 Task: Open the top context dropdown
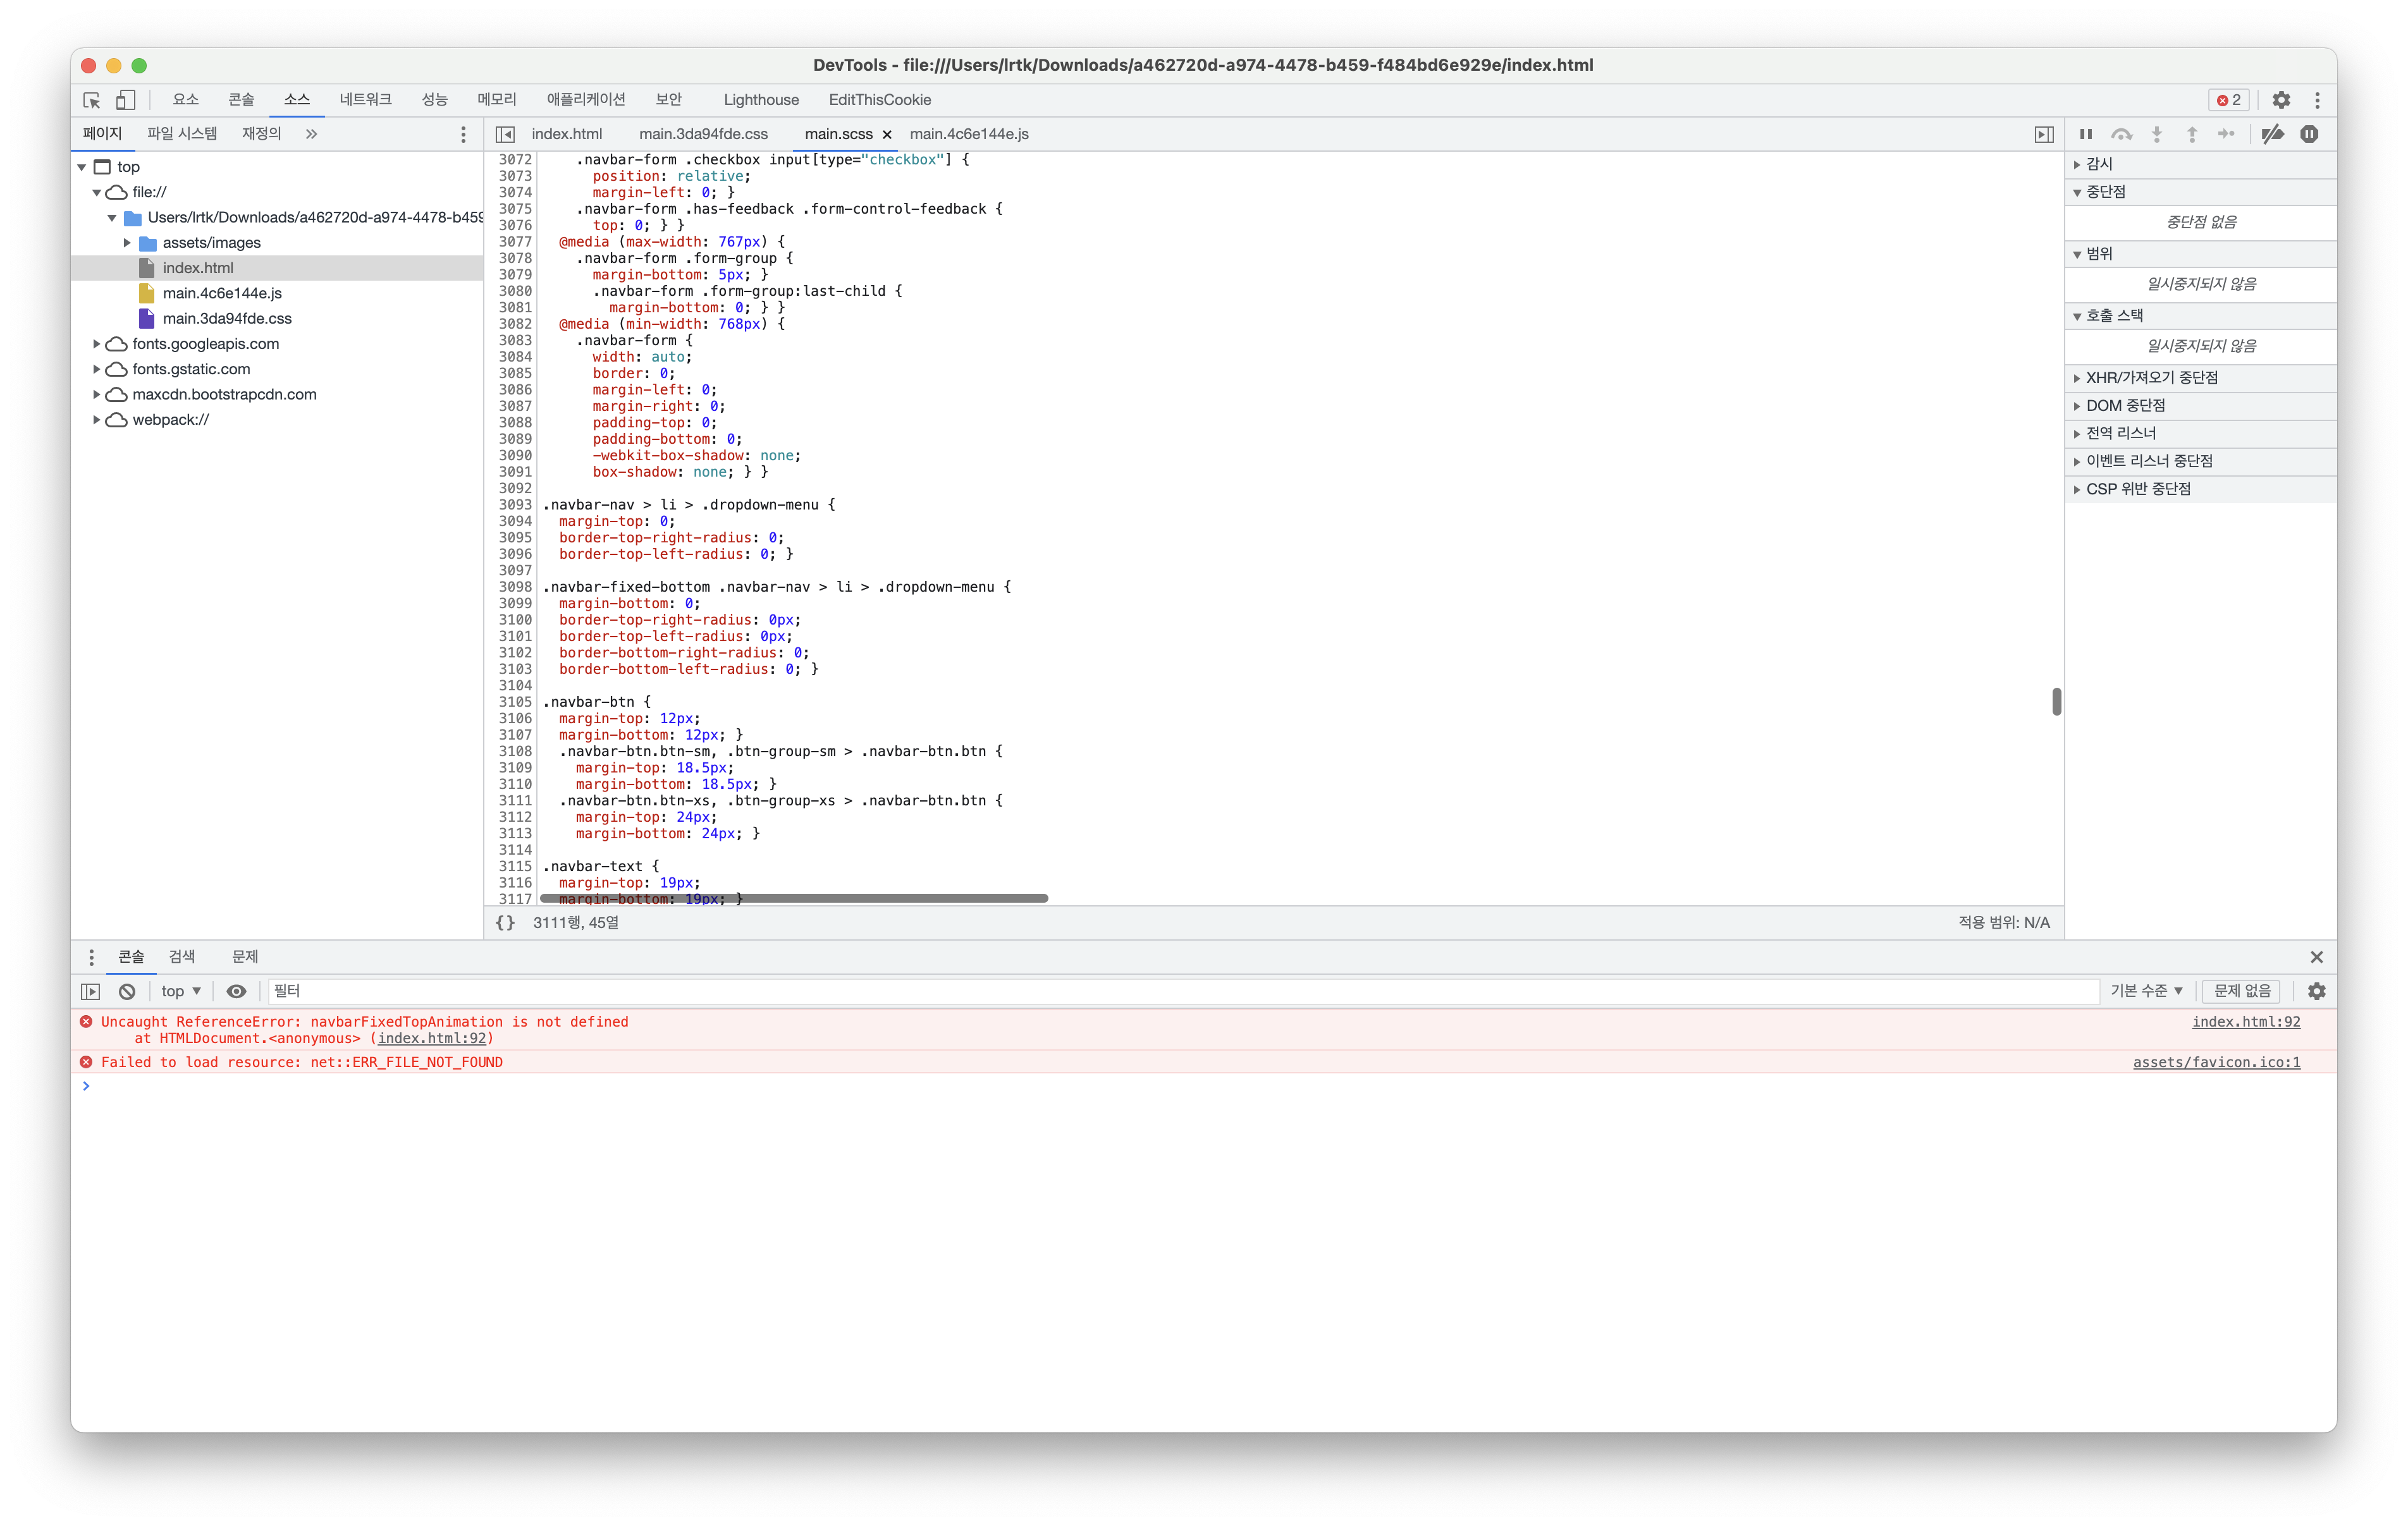181,992
